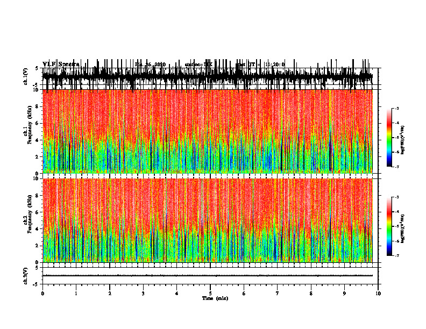Click the 8 kHz tick on ch.2 spectrogram
426x329 pixels.
[38, 196]
